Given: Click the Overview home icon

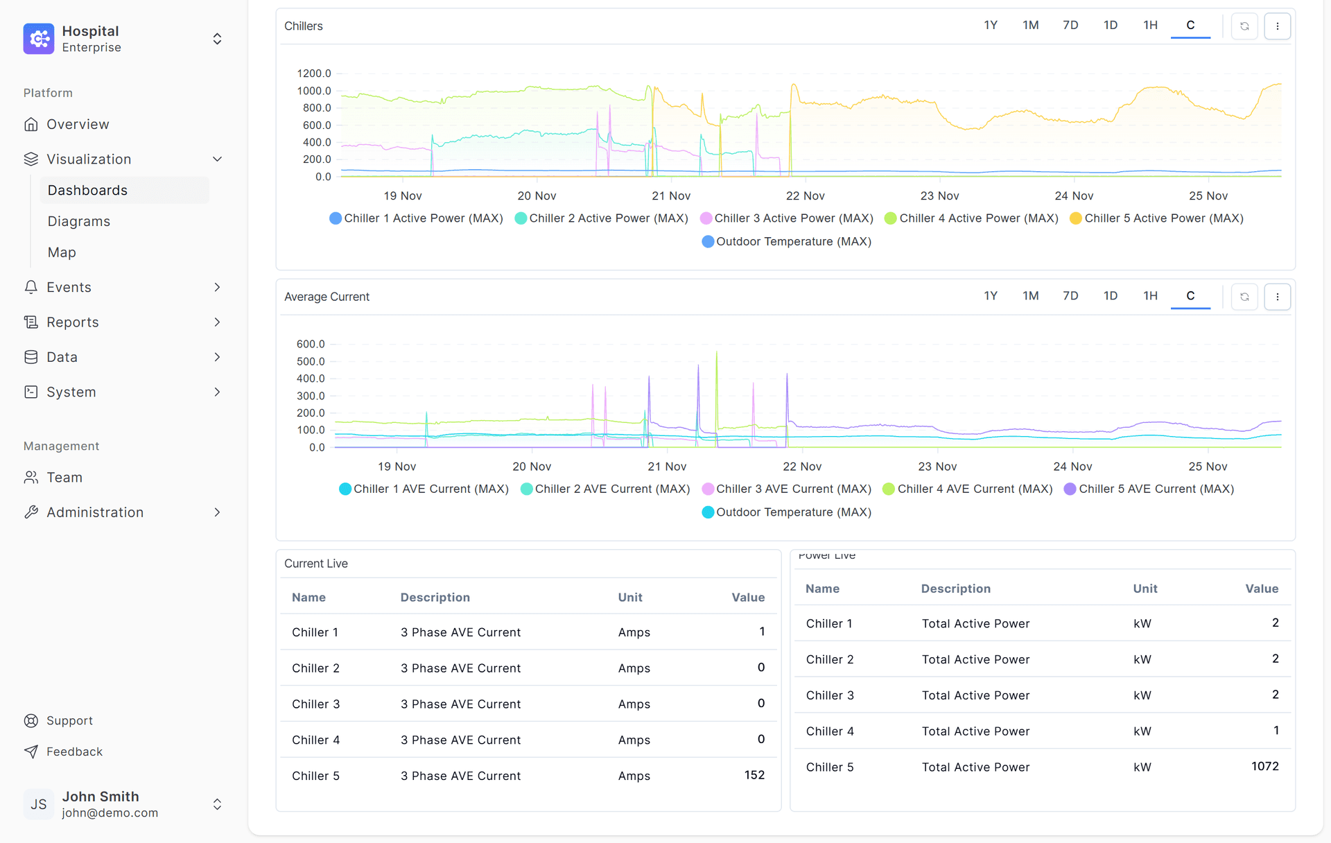Looking at the screenshot, I should coord(31,124).
